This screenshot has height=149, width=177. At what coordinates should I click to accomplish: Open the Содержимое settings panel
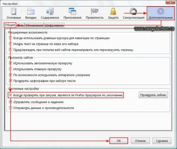pos(50,14)
